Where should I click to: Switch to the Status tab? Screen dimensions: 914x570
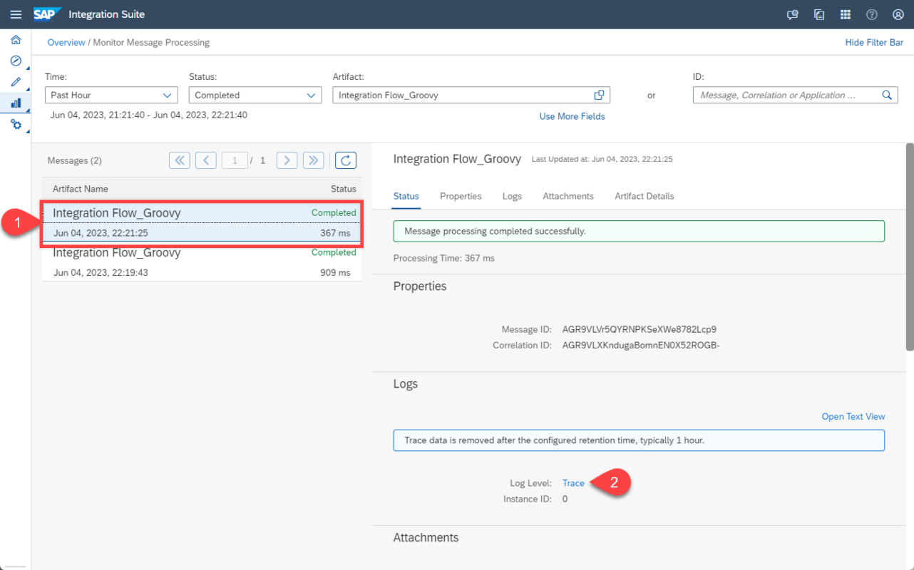point(406,196)
